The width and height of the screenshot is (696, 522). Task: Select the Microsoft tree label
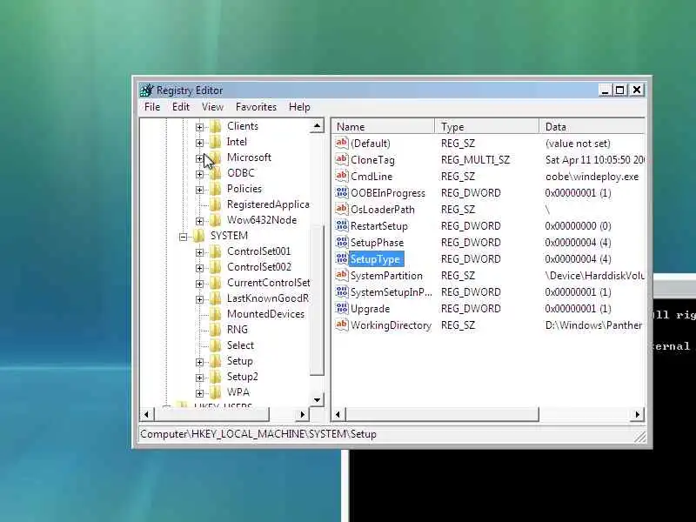(249, 157)
